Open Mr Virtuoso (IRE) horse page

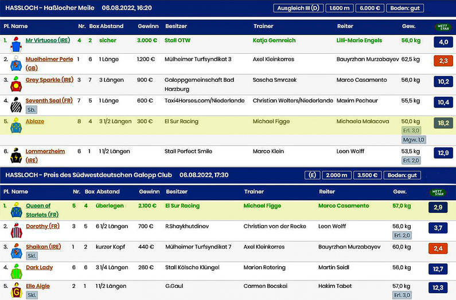(x=48, y=41)
